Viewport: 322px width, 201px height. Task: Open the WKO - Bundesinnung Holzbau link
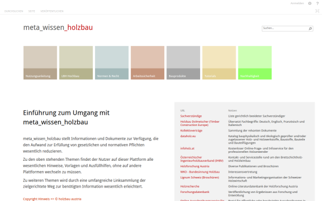(x=200, y=172)
